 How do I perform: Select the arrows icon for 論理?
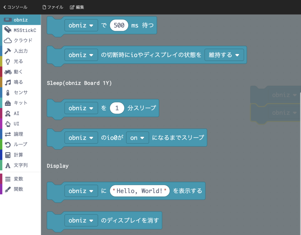coord(8,134)
